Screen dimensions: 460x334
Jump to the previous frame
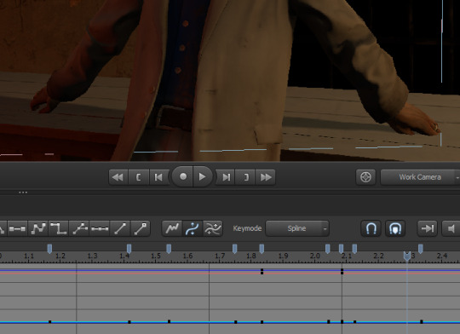[158, 177]
